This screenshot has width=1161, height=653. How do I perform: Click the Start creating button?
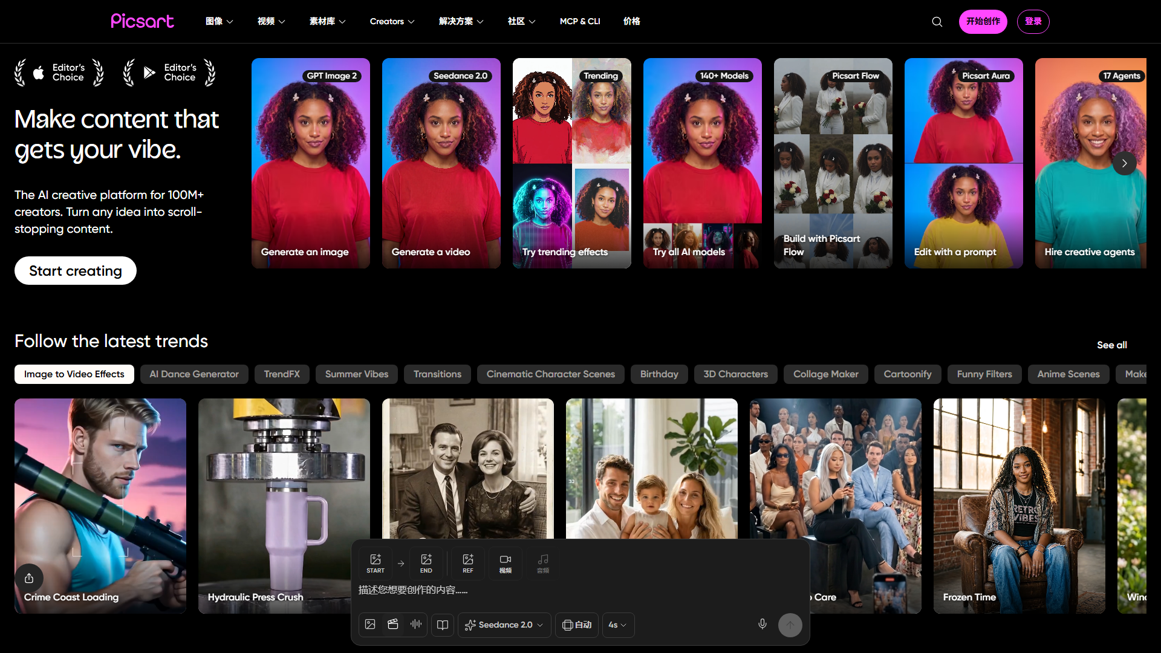tap(76, 271)
